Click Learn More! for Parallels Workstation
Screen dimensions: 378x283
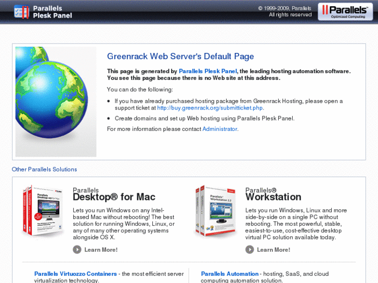coord(273,250)
